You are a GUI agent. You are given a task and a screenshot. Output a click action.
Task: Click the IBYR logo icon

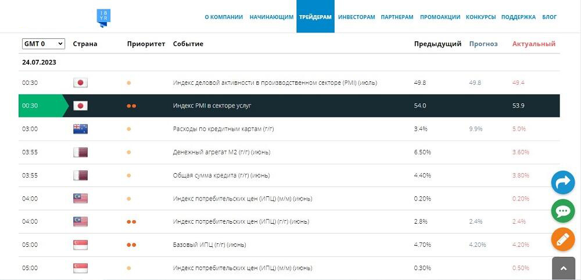103,18
